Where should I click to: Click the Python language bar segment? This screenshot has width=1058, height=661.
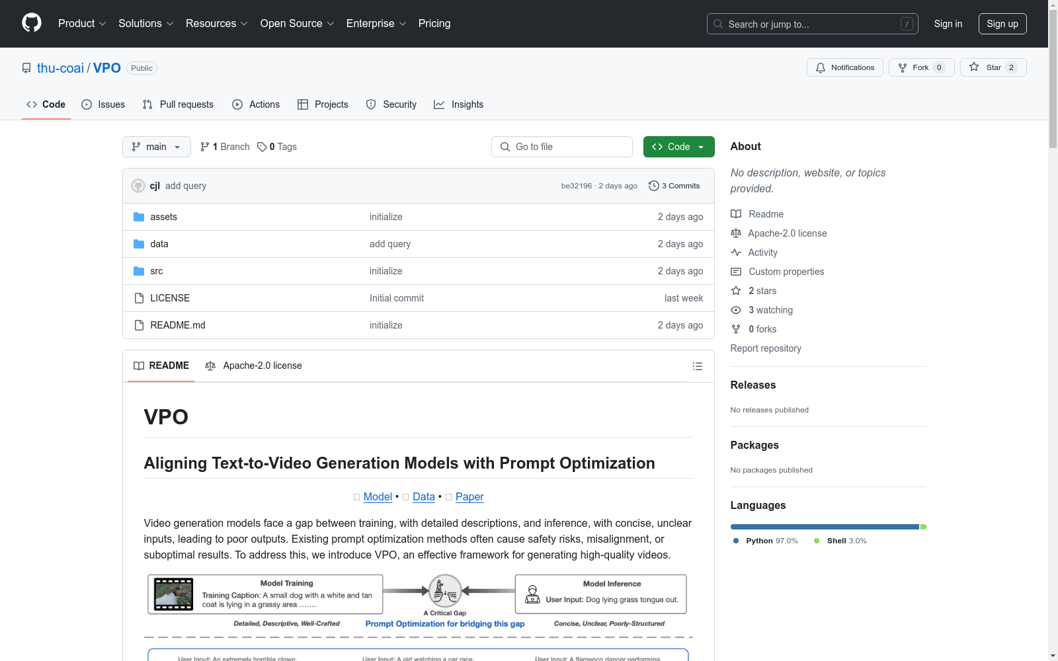[x=824, y=527]
